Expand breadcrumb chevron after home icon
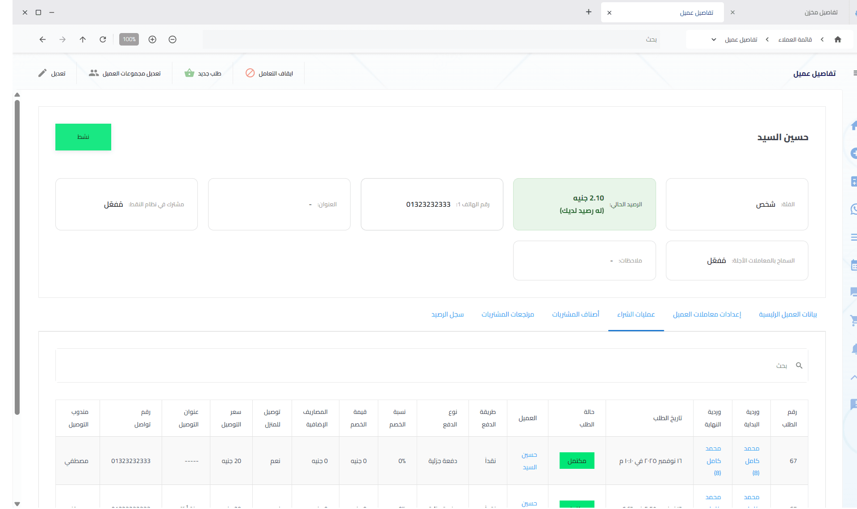This screenshot has width=857, height=509. [x=822, y=39]
